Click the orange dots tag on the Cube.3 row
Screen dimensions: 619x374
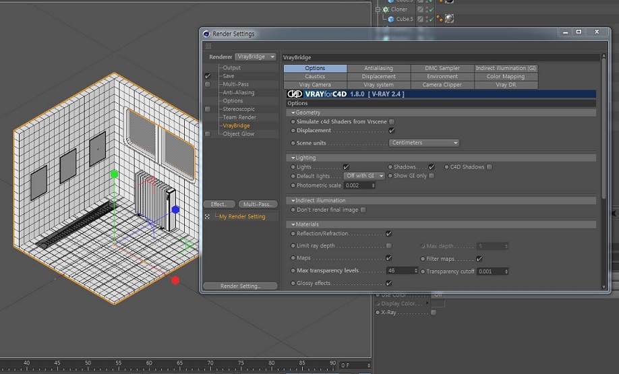(440, 19)
